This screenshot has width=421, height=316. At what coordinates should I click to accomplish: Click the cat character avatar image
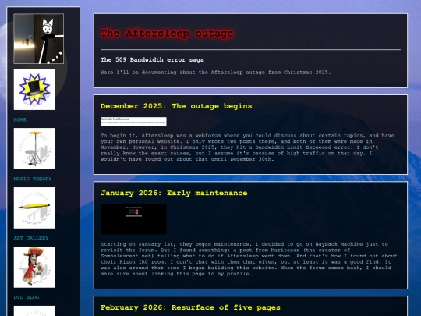(x=39, y=39)
